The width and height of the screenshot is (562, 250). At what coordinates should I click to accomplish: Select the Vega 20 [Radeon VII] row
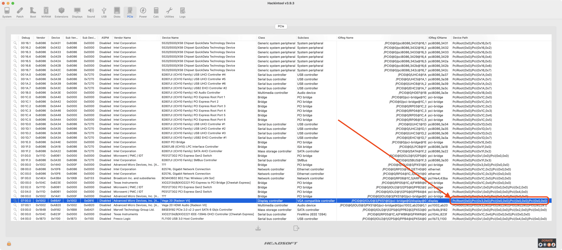click(281, 201)
